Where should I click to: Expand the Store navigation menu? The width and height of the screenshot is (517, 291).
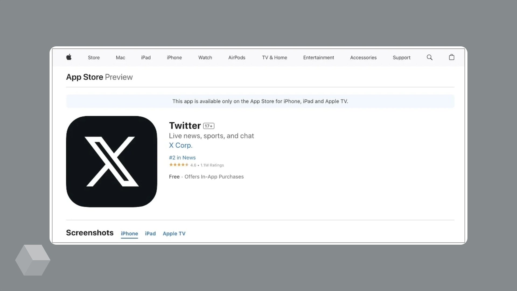click(93, 57)
